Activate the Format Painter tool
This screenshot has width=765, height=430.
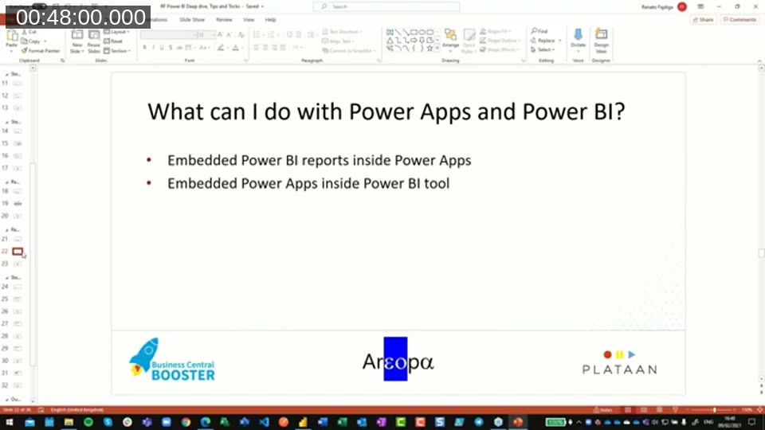pos(41,51)
